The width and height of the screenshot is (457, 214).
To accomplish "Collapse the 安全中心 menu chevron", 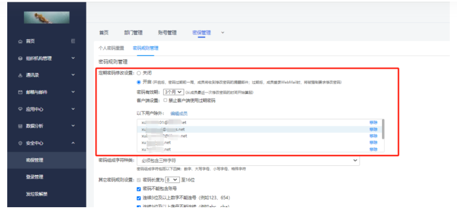I will point(73,143).
